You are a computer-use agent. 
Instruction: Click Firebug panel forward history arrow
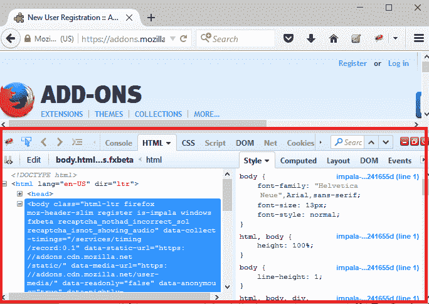[60, 142]
